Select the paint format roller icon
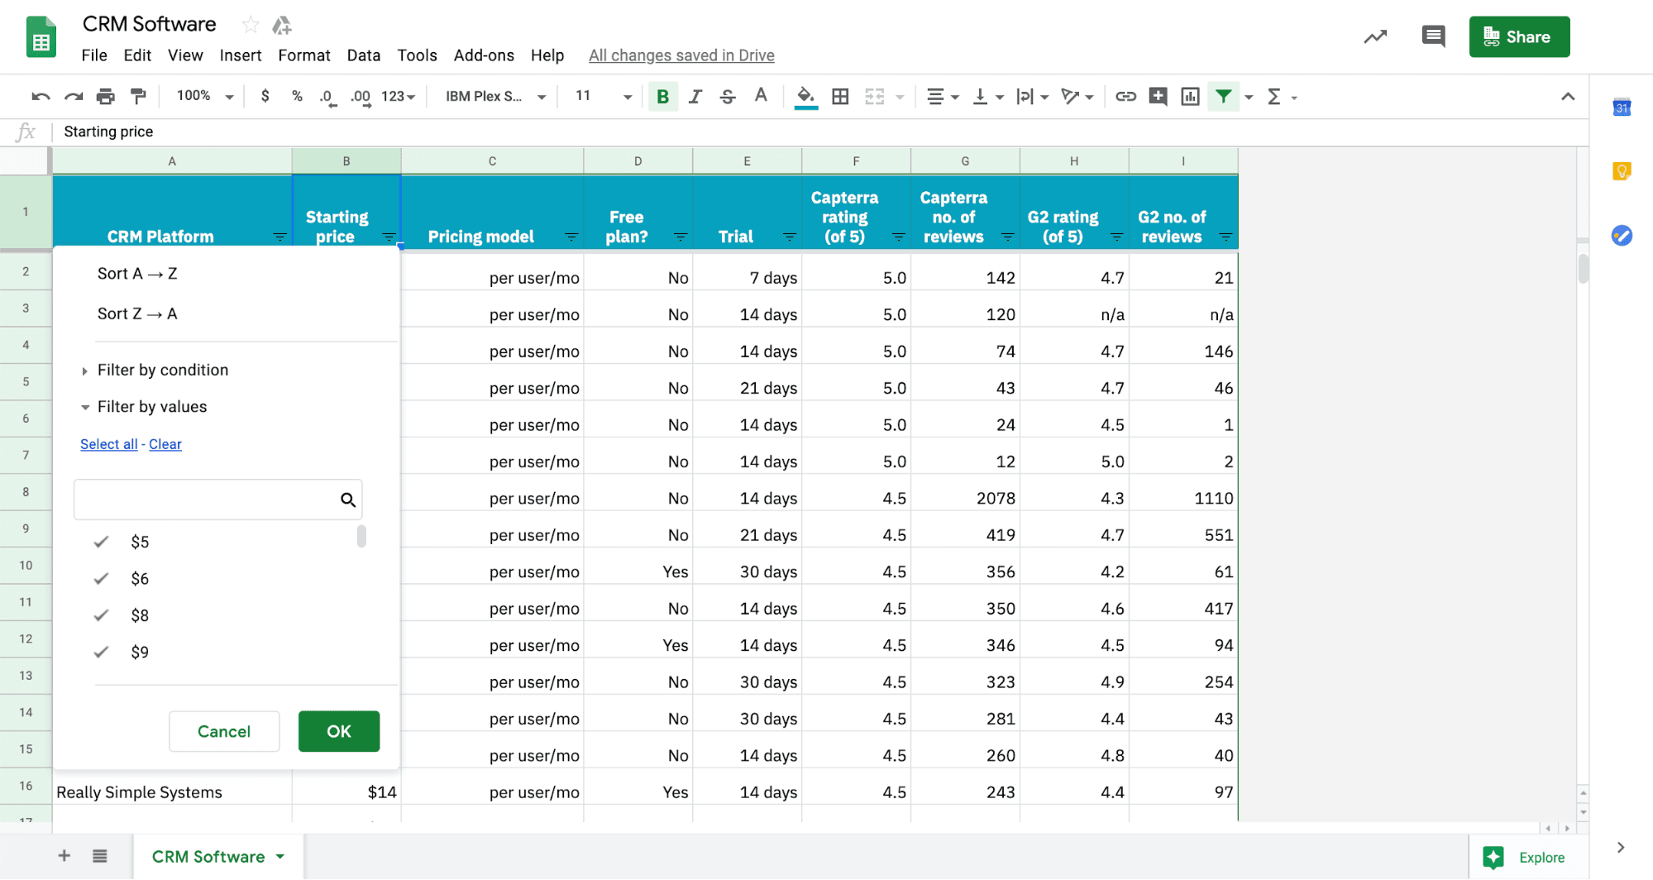Screen dimensions: 1653x880 [138, 97]
